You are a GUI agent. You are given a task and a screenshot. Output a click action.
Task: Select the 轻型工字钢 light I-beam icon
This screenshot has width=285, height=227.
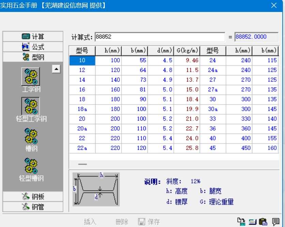pos(31,105)
